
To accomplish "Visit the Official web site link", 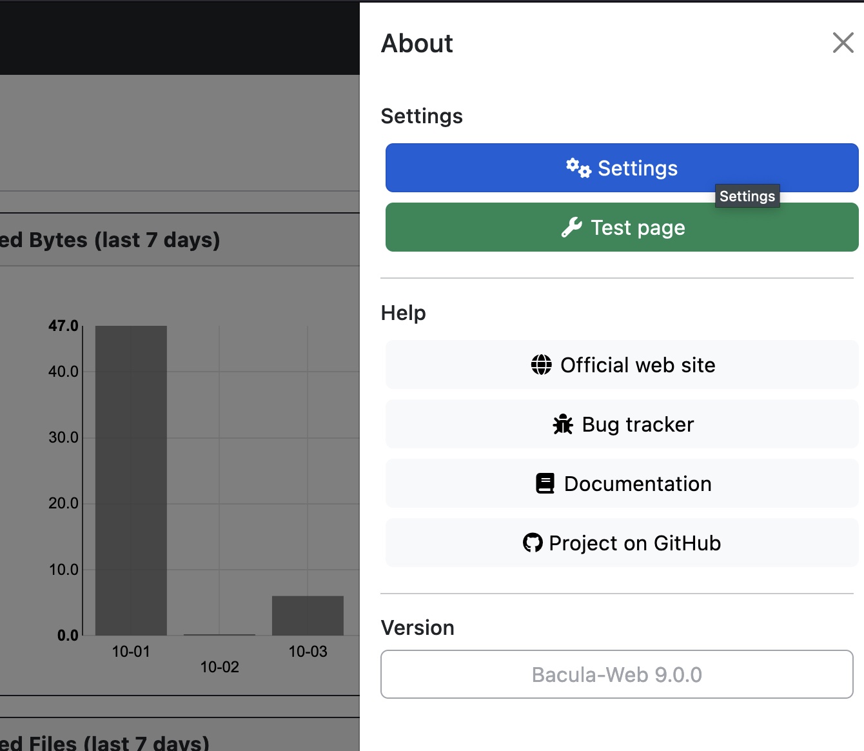I will tap(622, 365).
